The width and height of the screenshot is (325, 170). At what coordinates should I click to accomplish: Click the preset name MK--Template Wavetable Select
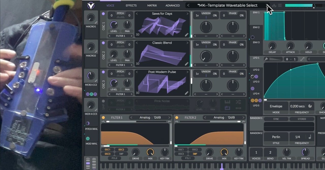227,5
